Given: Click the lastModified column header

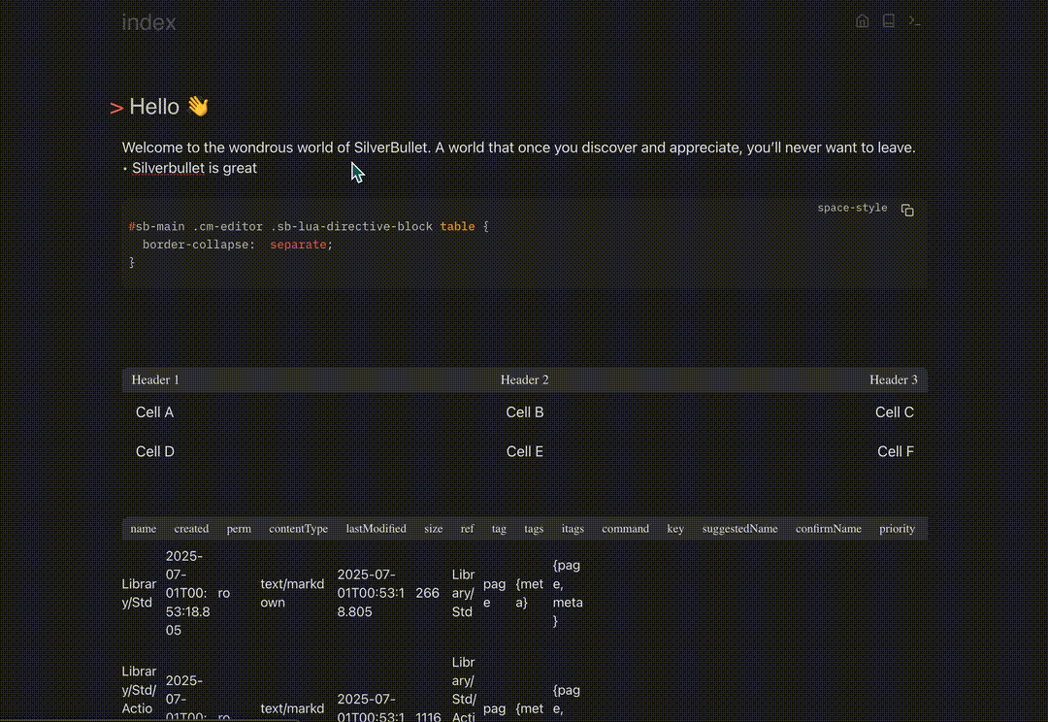Looking at the screenshot, I should coord(376,529).
